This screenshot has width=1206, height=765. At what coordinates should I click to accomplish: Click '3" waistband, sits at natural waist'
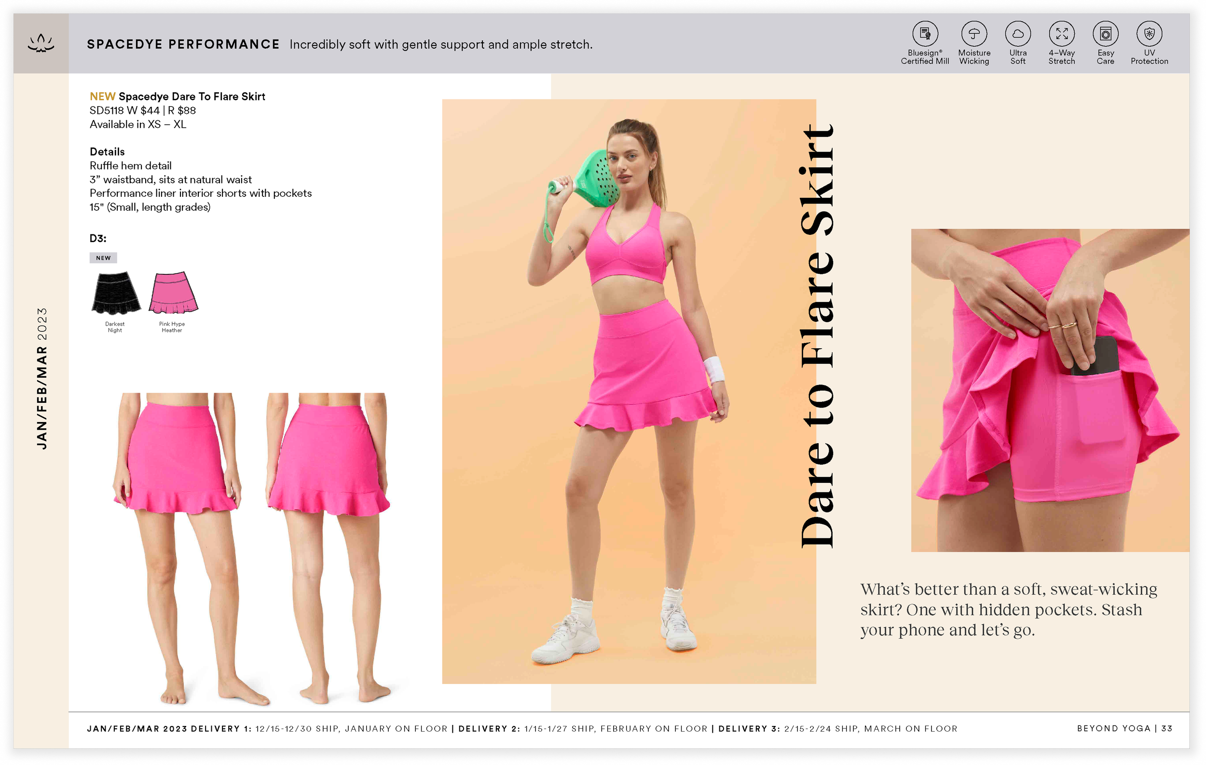pyautogui.click(x=171, y=179)
